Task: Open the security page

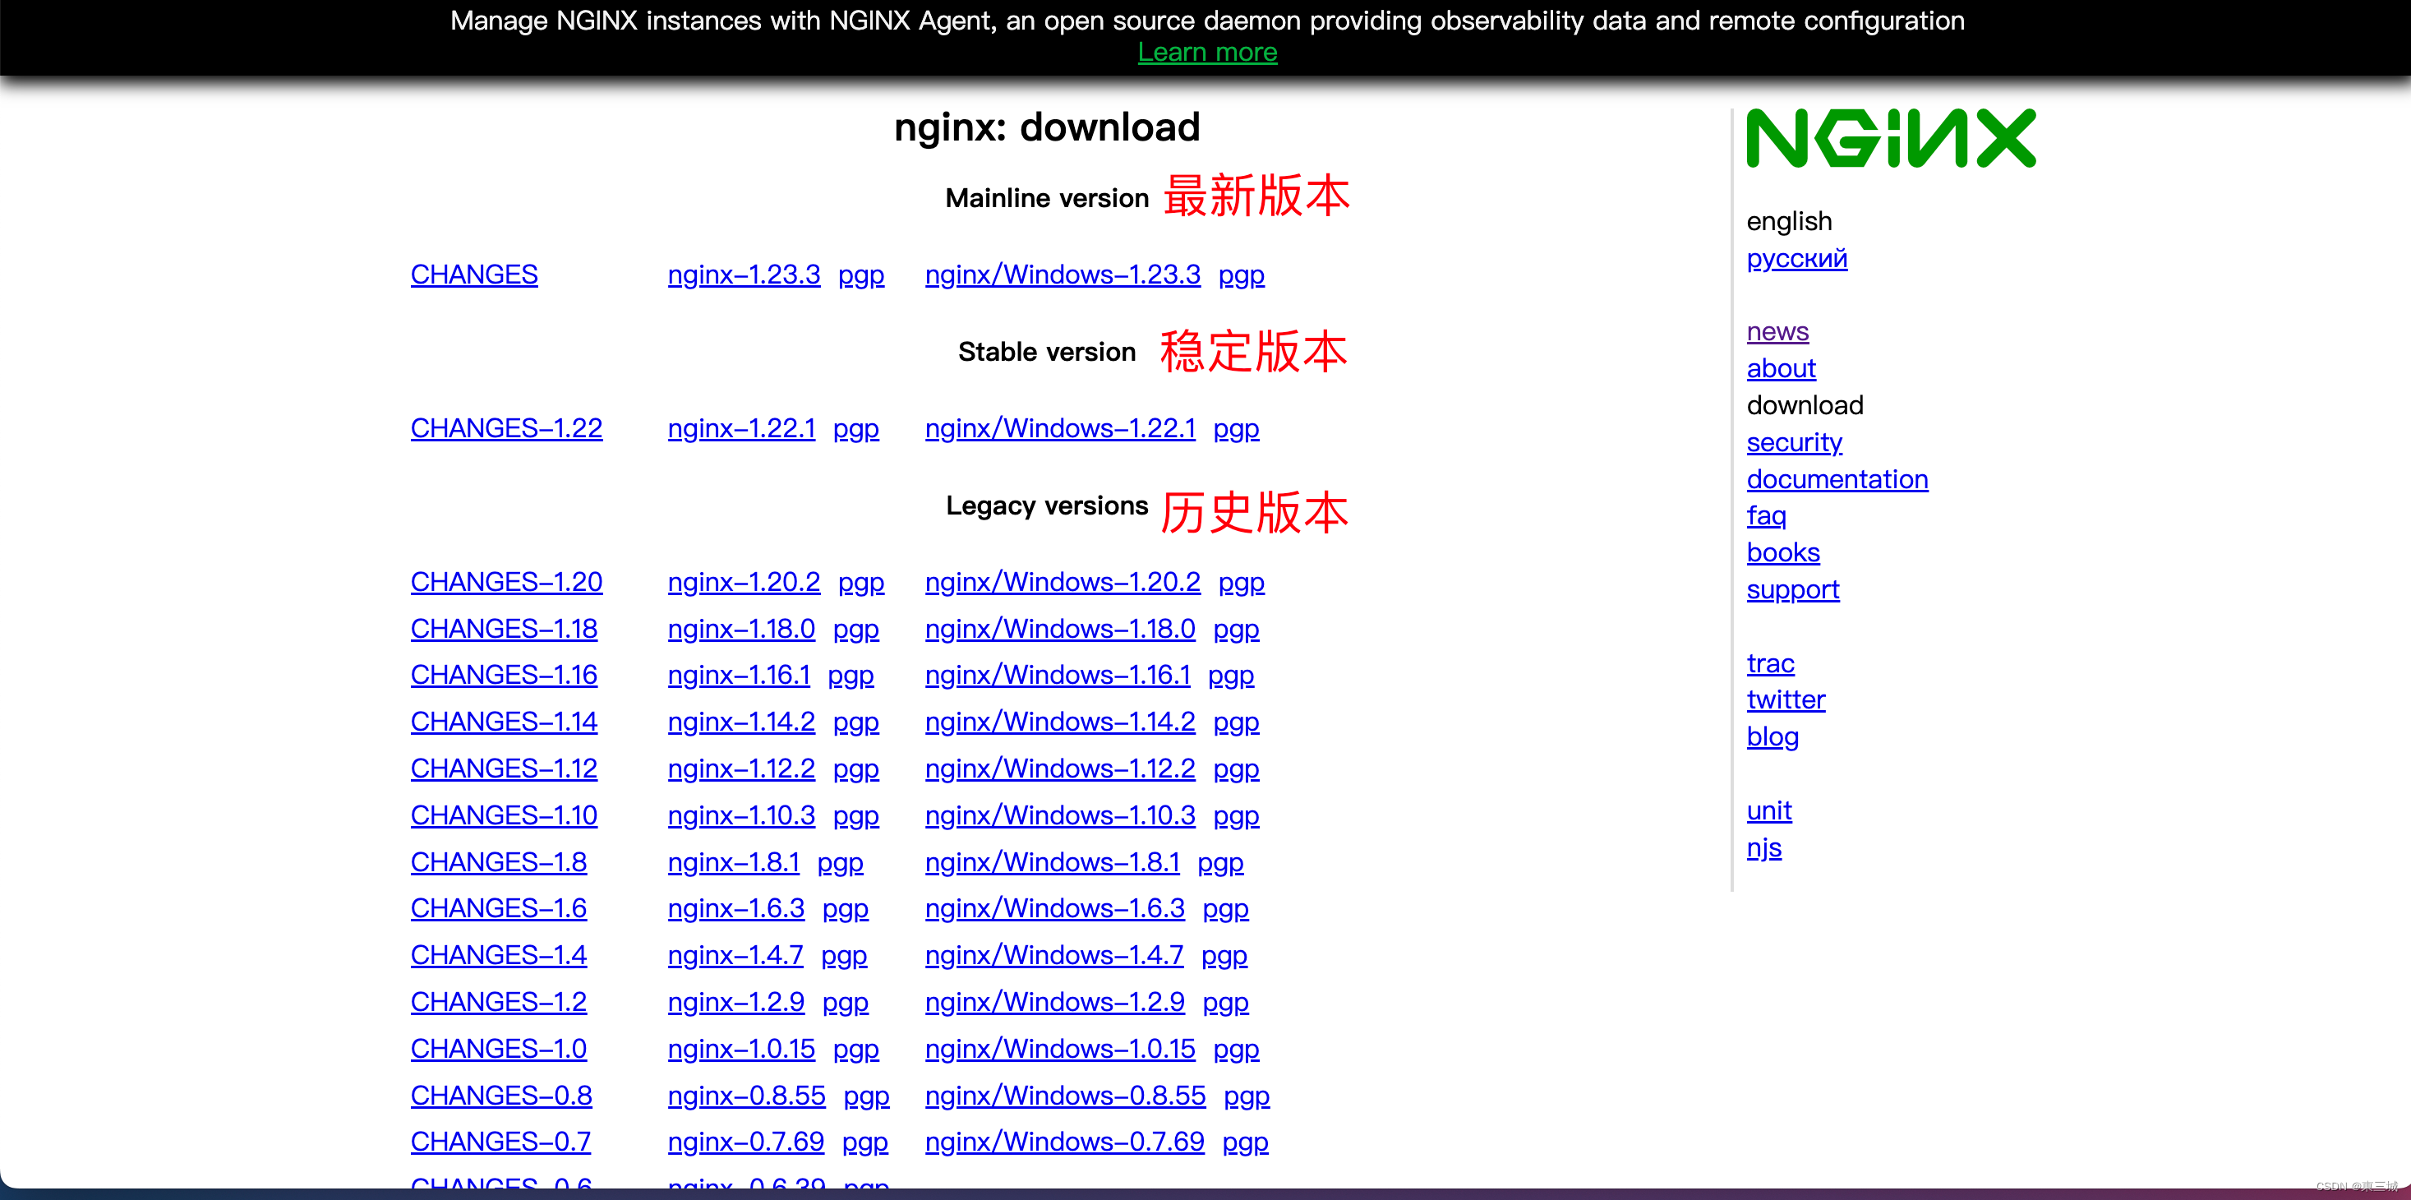Action: coord(1794,442)
